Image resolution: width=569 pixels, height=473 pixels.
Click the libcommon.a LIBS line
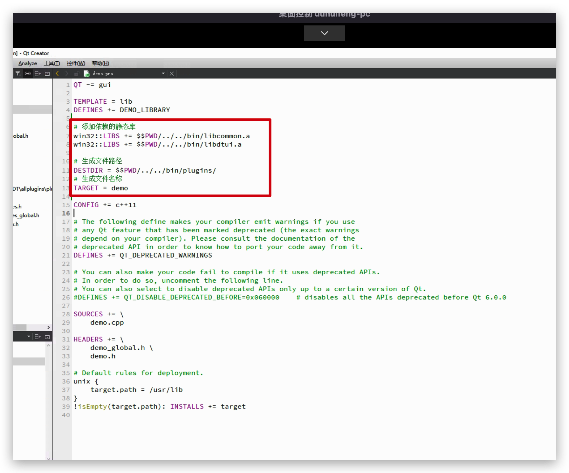161,136
